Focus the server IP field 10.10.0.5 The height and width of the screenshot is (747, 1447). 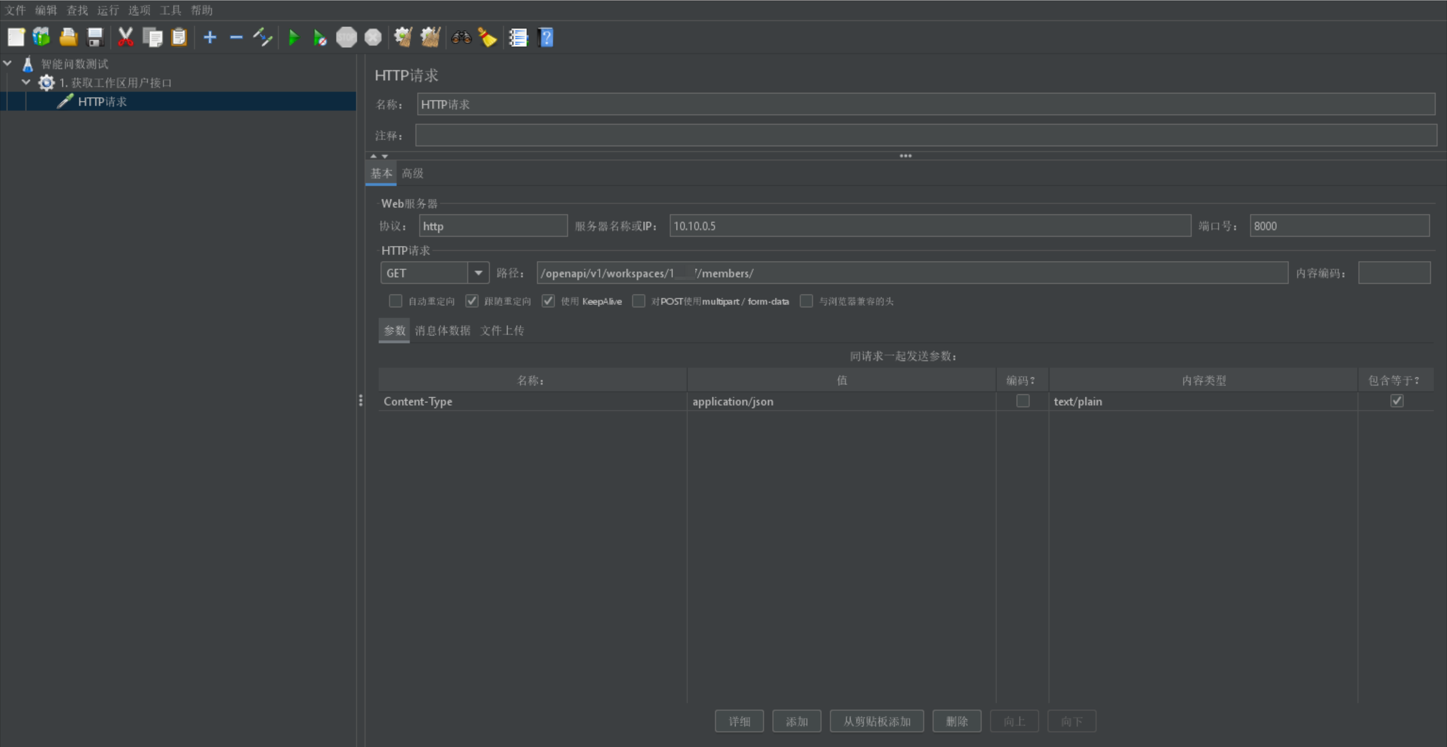click(930, 226)
